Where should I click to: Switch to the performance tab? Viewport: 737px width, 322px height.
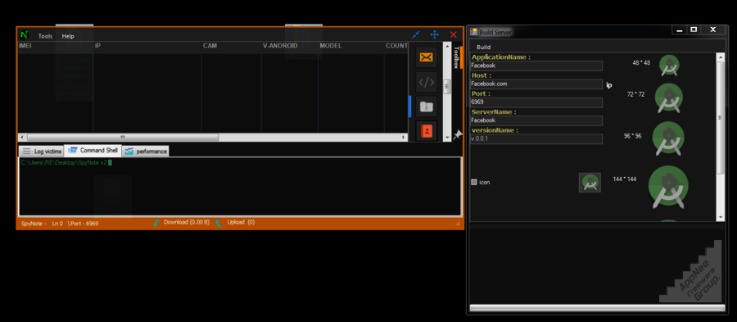coord(146,152)
